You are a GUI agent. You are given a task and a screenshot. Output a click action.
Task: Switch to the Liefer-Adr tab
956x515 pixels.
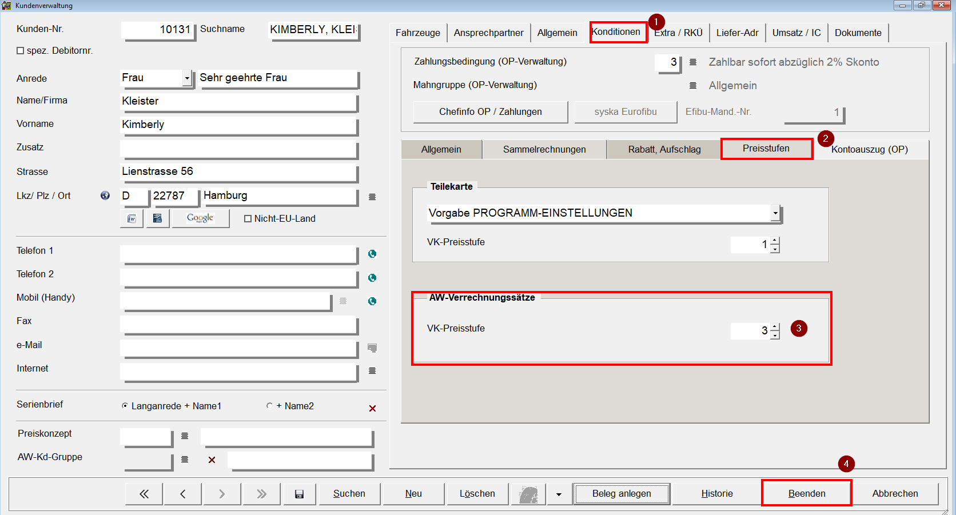pyautogui.click(x=738, y=33)
